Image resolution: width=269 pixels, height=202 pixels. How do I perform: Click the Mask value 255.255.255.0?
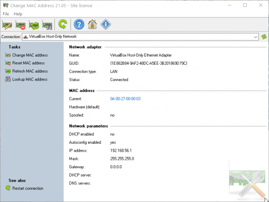point(122,159)
